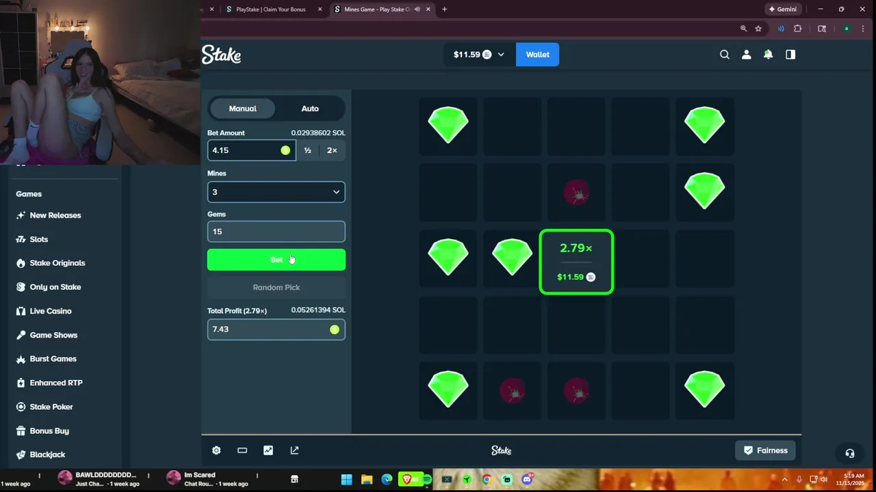Expand the Mines count dropdown
876x492 pixels.
click(276, 192)
